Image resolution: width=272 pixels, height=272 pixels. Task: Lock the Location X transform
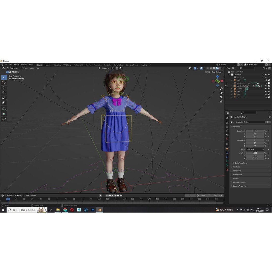[265, 131]
